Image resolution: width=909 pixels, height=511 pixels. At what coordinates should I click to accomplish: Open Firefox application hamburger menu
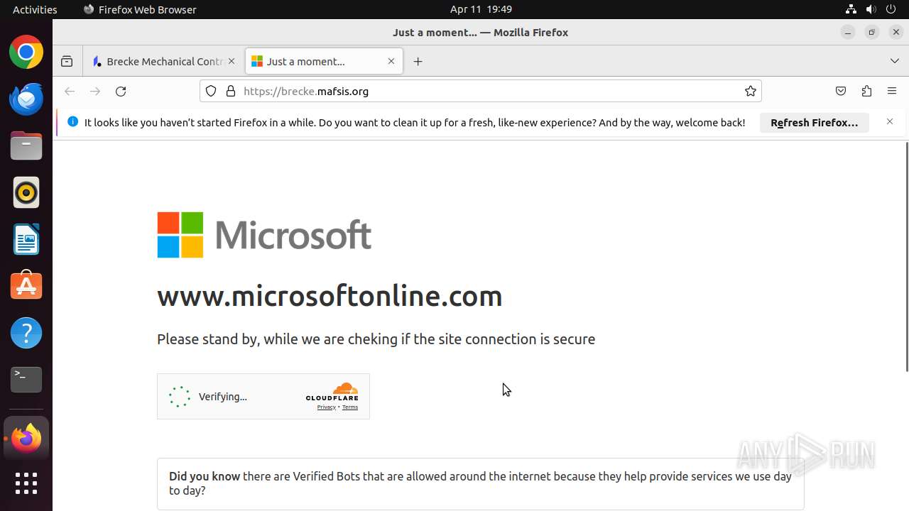point(892,91)
